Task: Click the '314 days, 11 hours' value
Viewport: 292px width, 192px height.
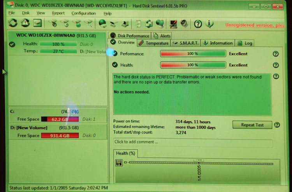Action: pyautogui.click(x=193, y=122)
